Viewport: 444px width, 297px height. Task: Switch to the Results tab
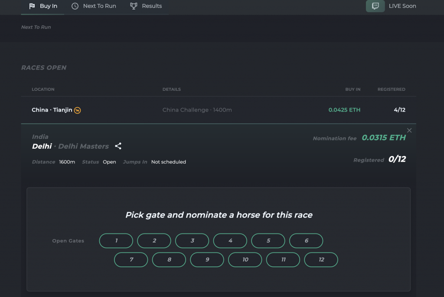[x=152, y=6]
